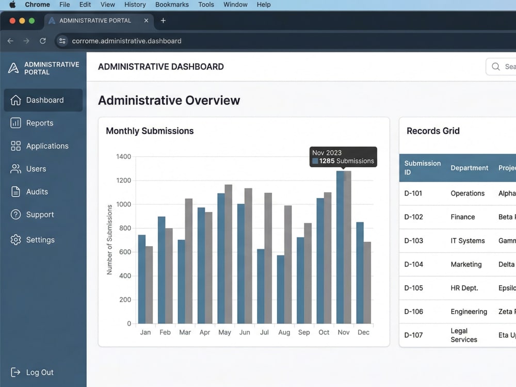Click the blue July bar in chart

[261, 286]
